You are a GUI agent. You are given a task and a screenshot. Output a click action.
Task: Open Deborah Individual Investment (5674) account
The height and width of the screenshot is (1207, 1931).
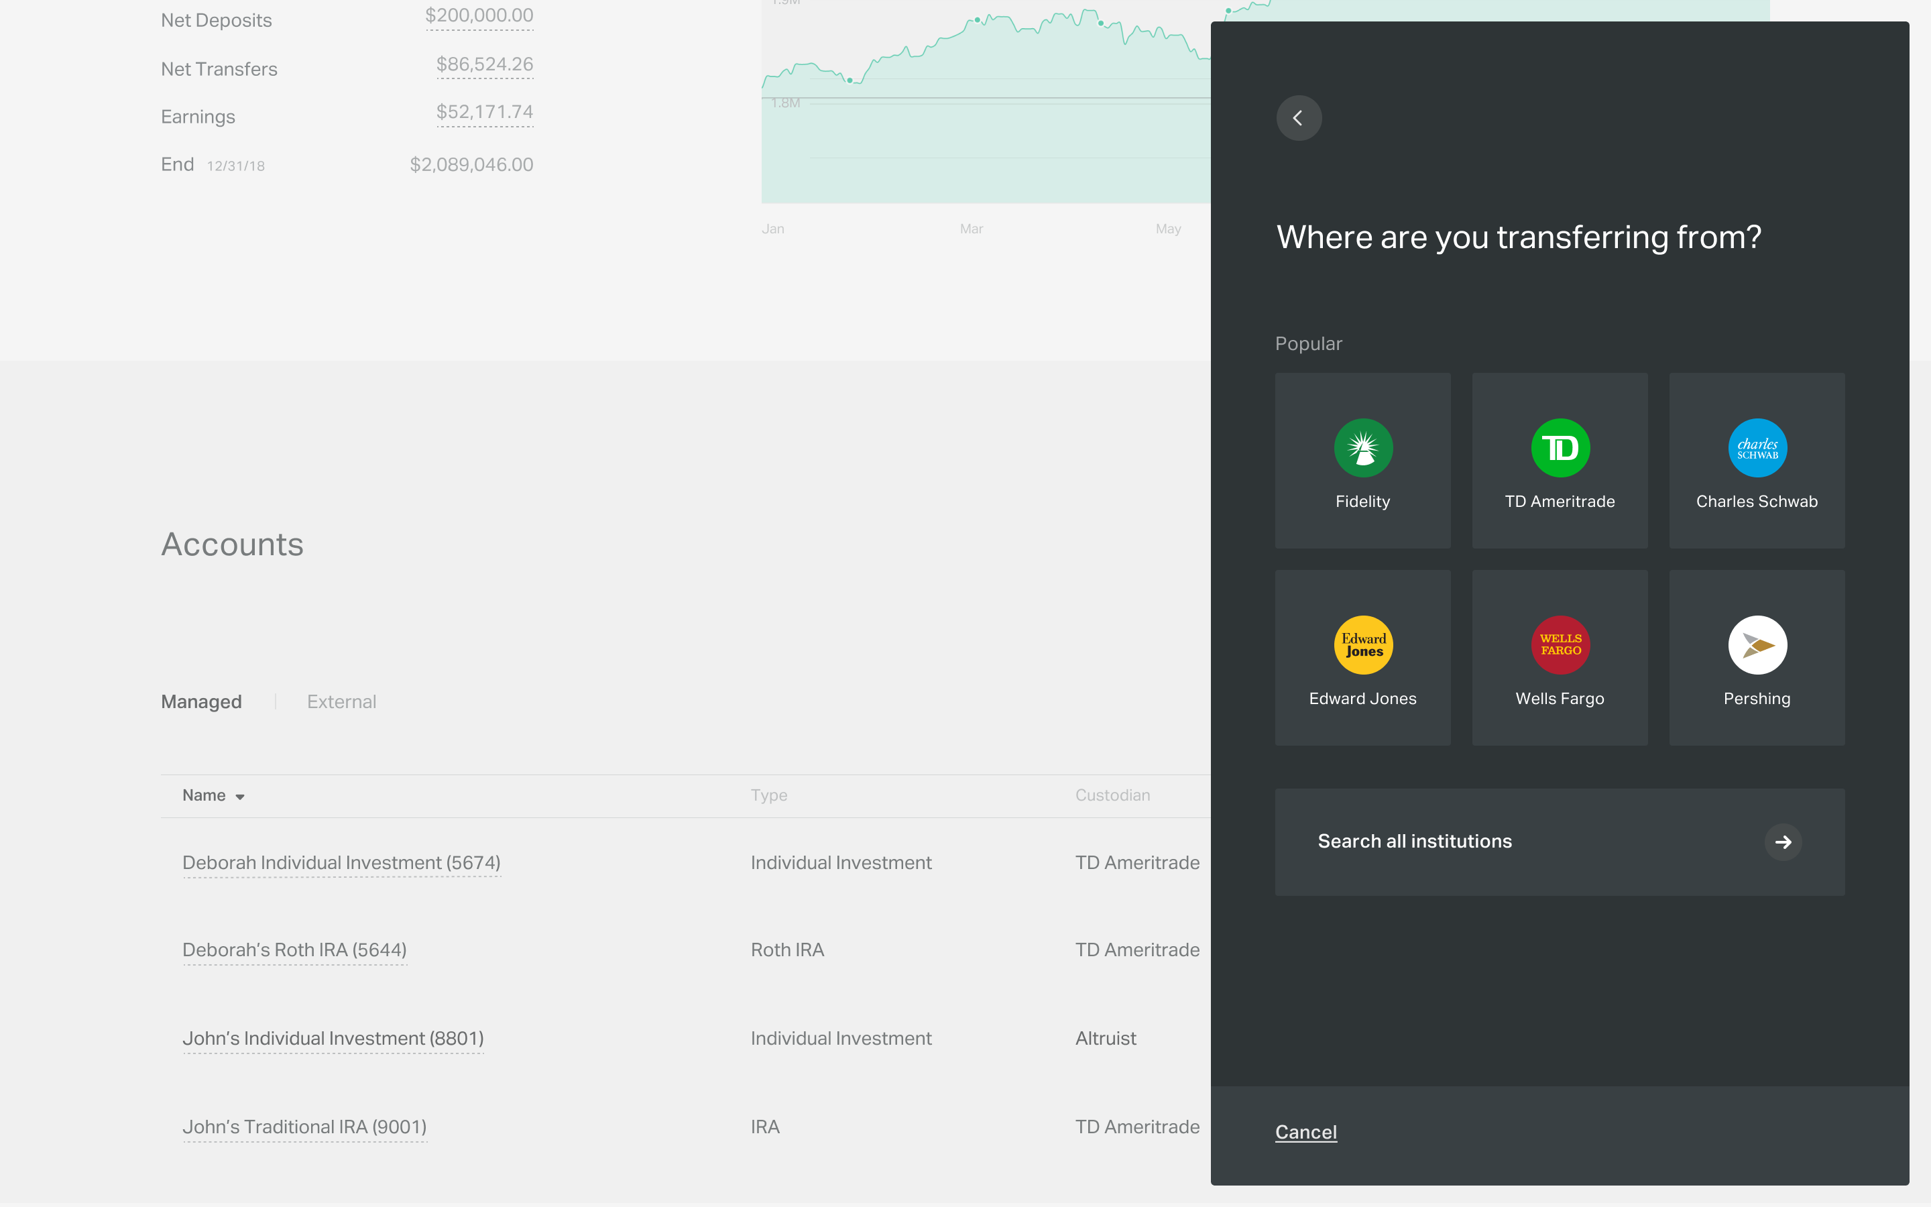(x=341, y=863)
